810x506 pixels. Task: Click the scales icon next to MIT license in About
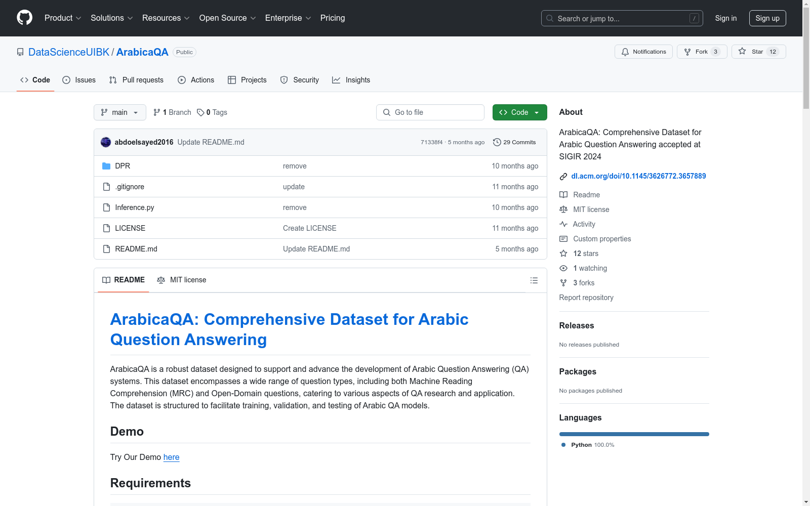(563, 209)
